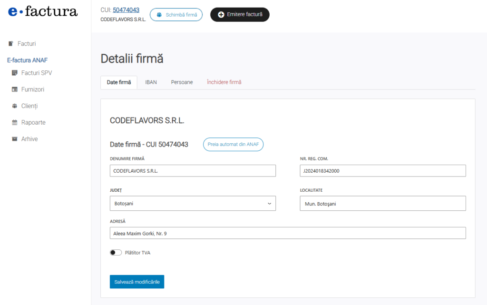Select the Furnizori icon in sidebar

coord(15,89)
